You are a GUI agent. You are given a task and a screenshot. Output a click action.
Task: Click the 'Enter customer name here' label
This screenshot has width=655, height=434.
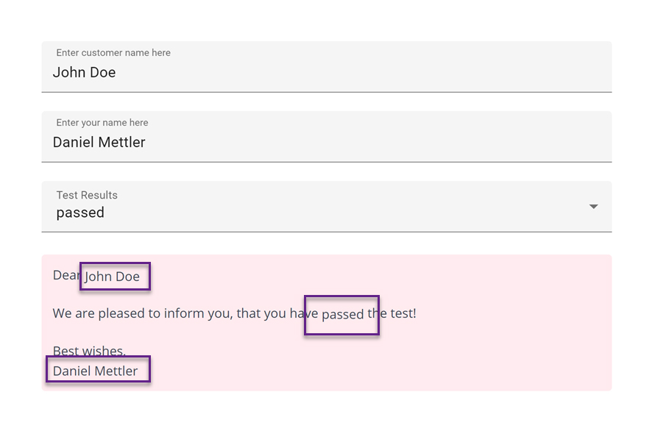113,52
